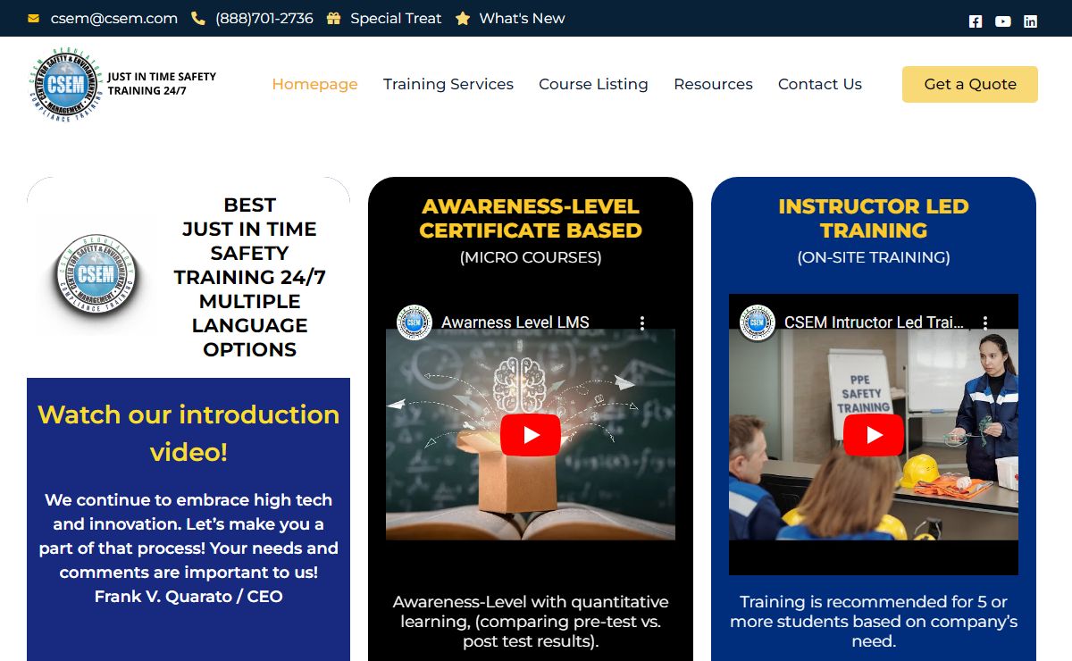Click the envelope email icon
1072x661 pixels.
click(x=34, y=18)
